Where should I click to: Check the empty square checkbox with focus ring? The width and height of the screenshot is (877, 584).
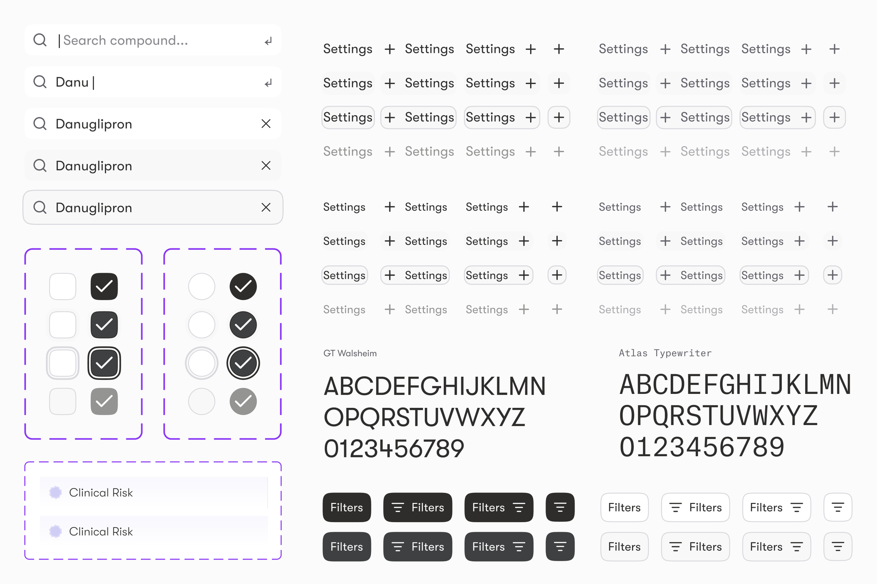63,363
